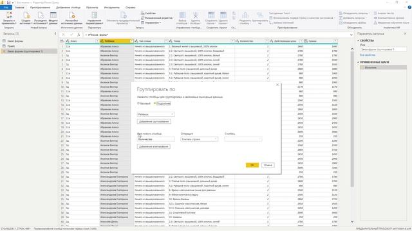Viewport: 412px width, 231px height.
Task: Select the Источник applied step
Action: coord(383,67)
